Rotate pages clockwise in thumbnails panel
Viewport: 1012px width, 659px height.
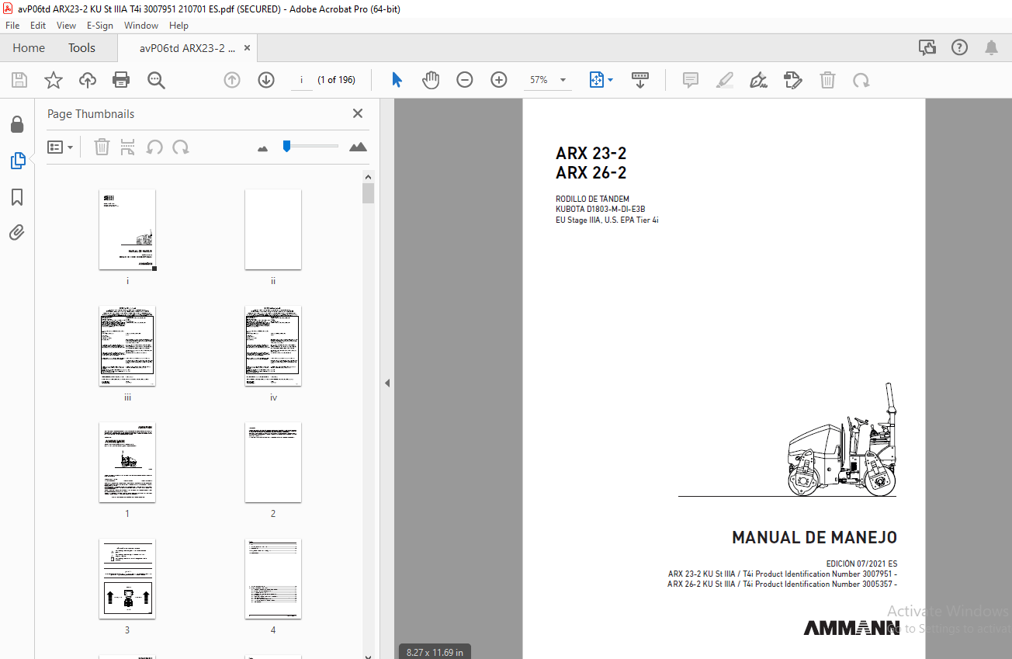click(181, 147)
